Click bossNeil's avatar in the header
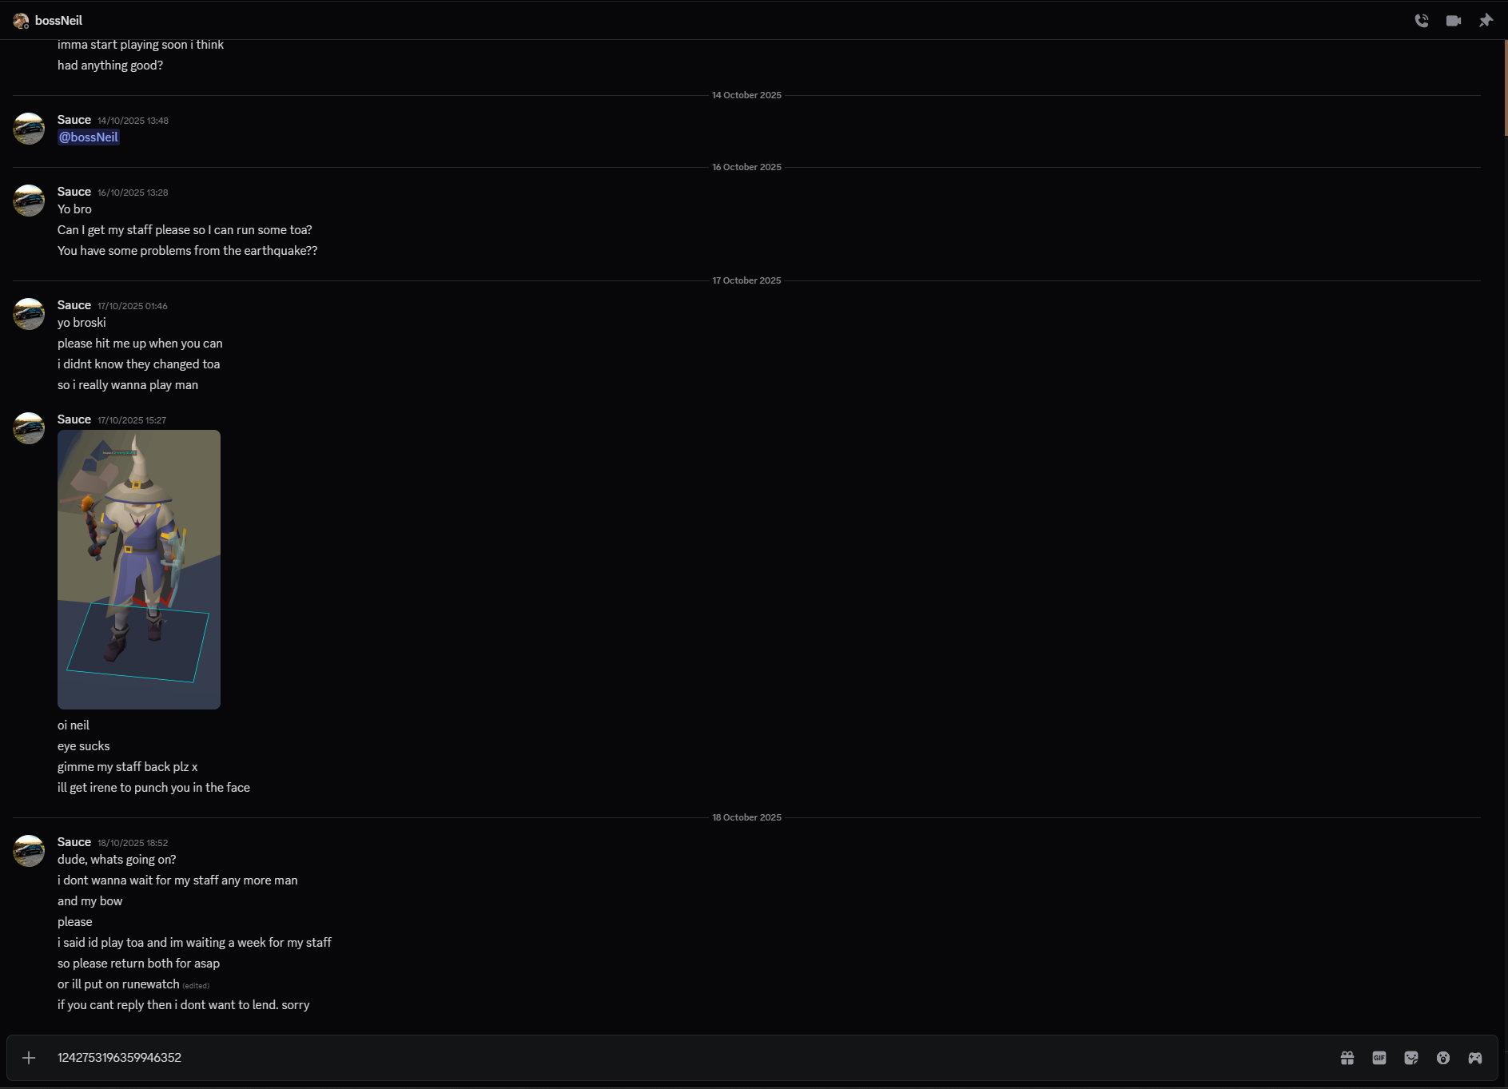 click(21, 21)
